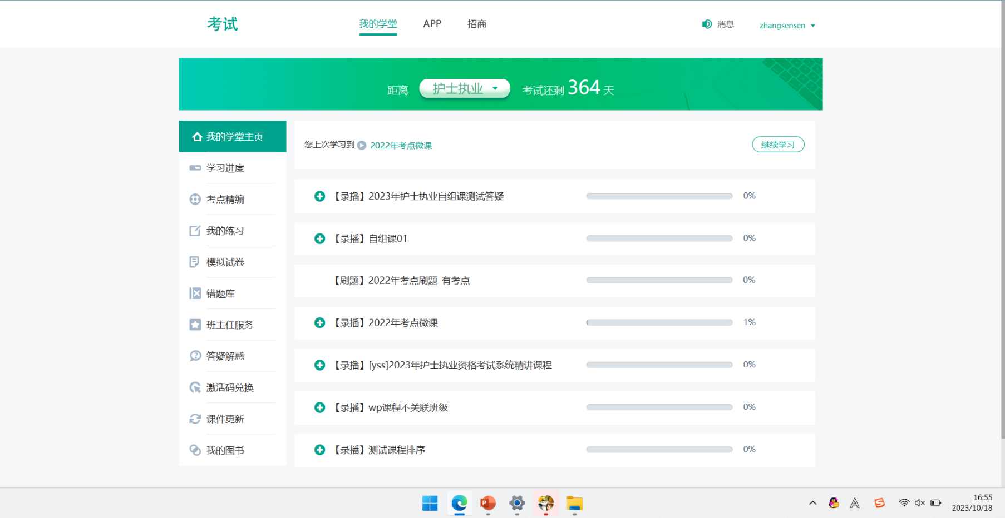
Task: Click the 课件更新 refresh icon
Action: pos(195,419)
